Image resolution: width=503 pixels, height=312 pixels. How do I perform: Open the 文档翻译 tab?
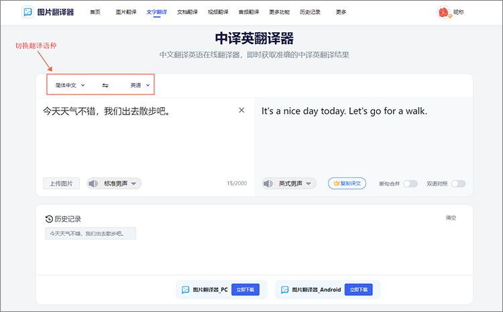[187, 12]
